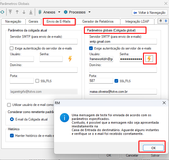Expand the Anexos dropdown arrow

(59, 12)
